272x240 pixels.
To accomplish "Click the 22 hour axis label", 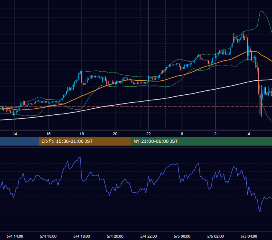I will pos(148,134).
